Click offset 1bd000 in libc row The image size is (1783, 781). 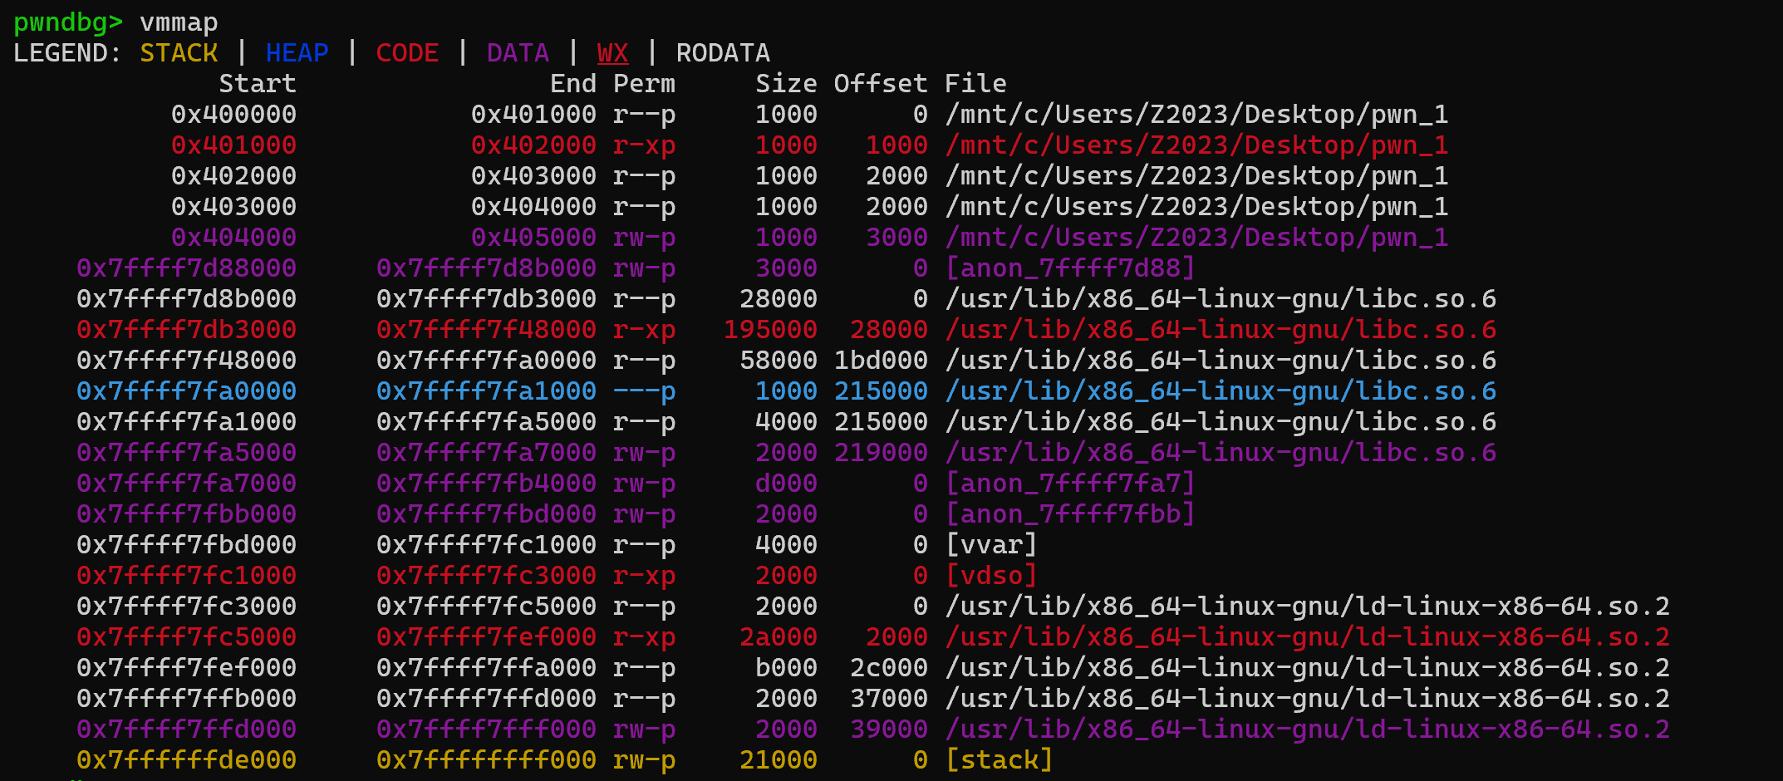(881, 361)
